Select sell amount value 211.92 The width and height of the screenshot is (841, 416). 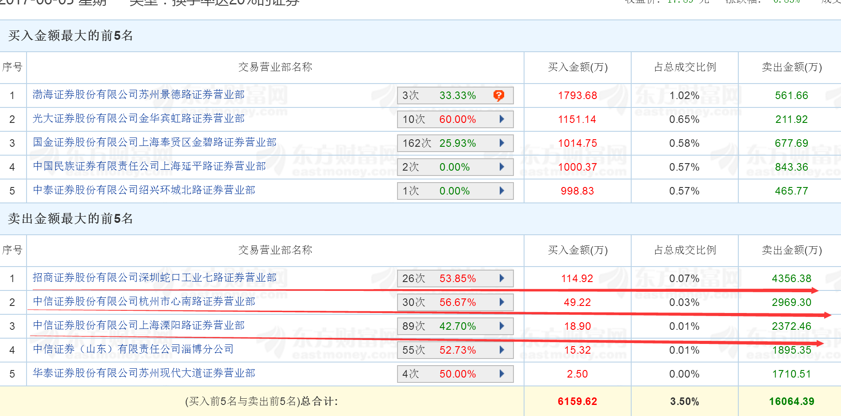[x=791, y=119]
